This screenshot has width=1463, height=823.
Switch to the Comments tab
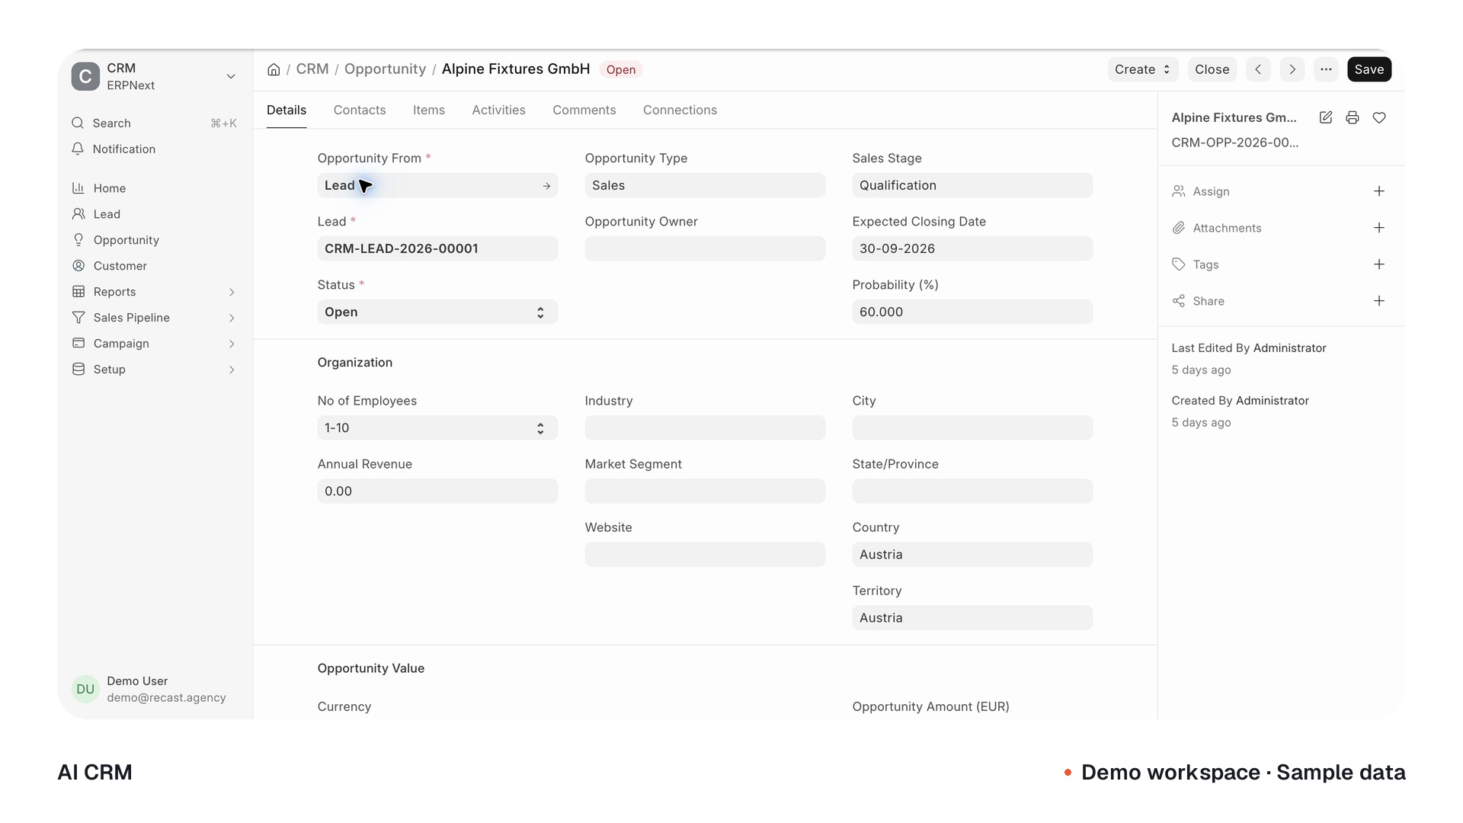[x=584, y=110]
